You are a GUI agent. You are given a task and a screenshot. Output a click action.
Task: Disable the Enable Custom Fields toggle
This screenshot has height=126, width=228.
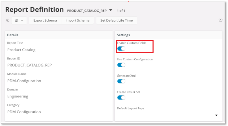[x=121, y=49]
